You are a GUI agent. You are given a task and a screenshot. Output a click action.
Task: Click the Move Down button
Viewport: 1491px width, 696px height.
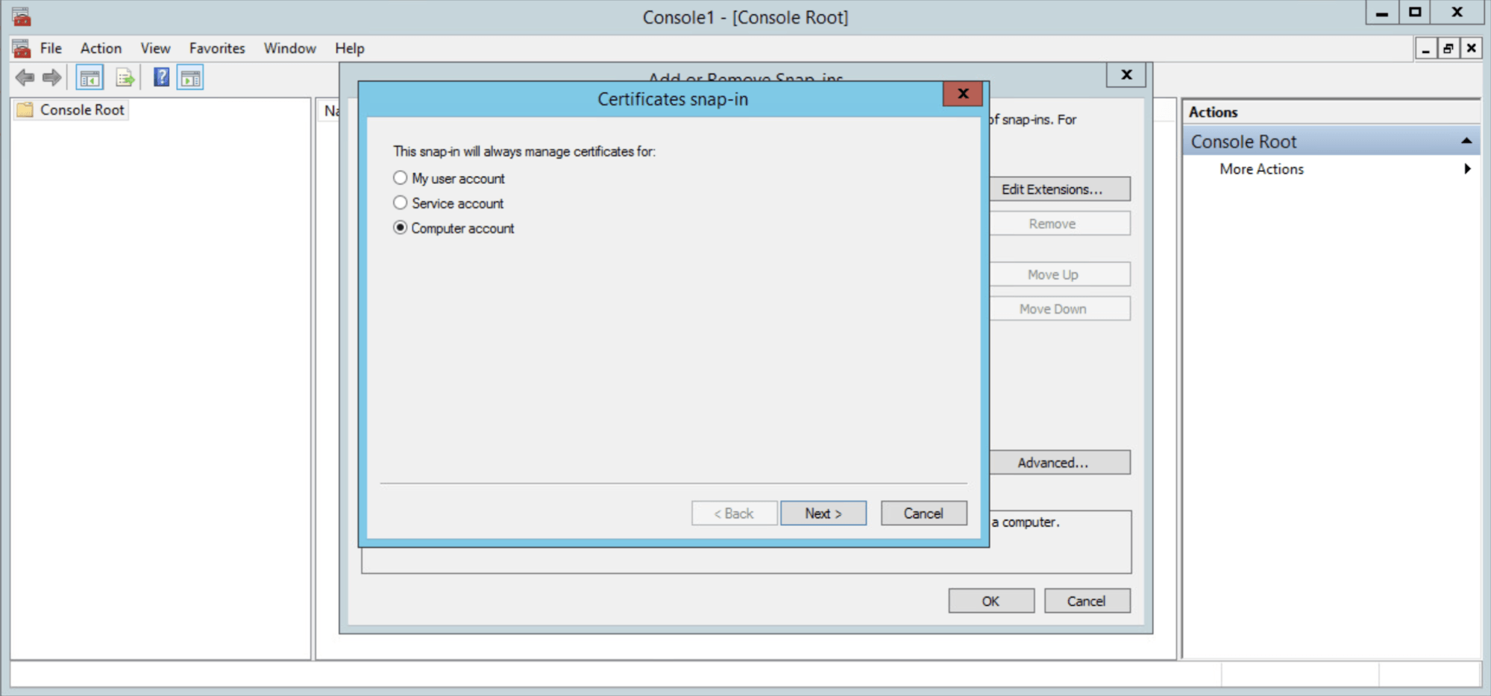click(x=1059, y=309)
